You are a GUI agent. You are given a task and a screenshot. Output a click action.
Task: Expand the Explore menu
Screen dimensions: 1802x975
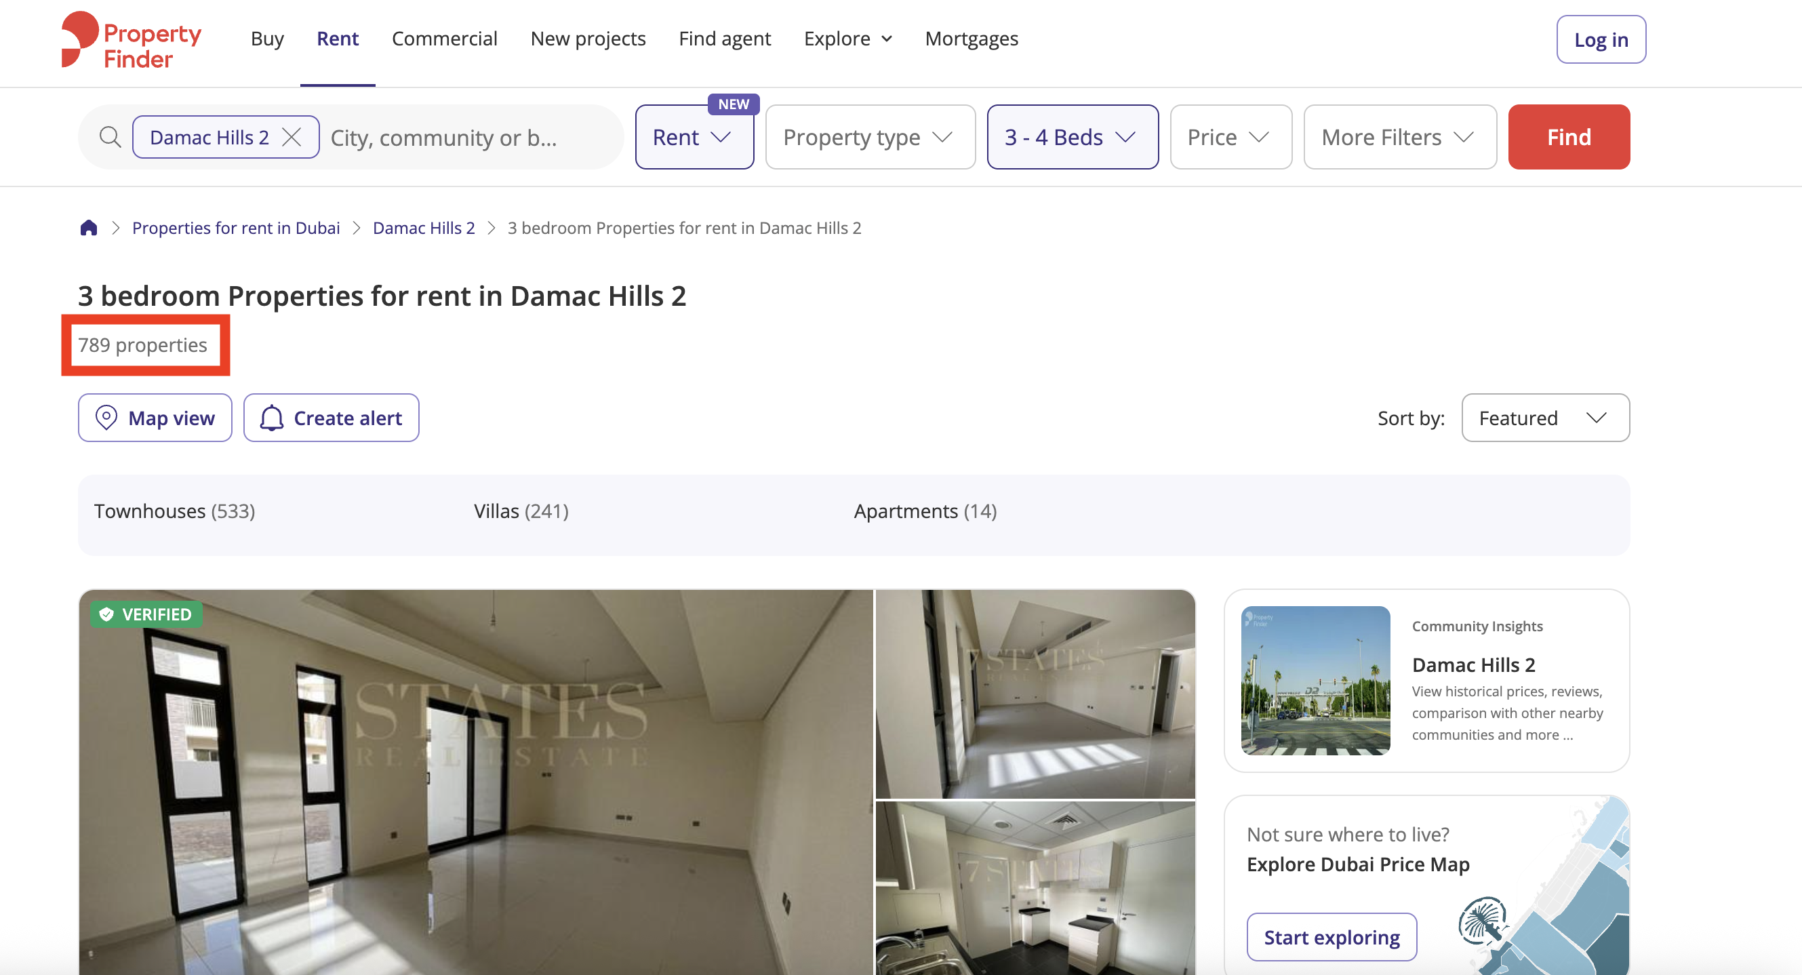click(848, 39)
